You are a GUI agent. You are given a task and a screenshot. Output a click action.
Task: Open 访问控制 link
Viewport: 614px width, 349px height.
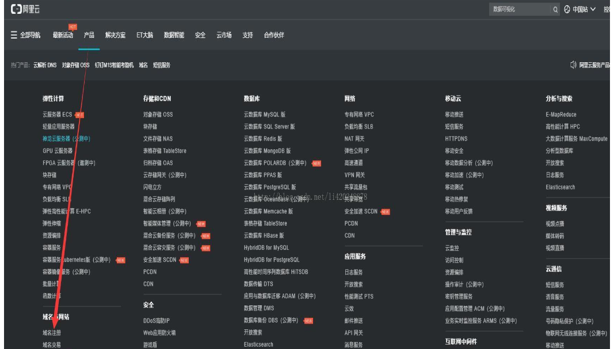[x=454, y=260]
